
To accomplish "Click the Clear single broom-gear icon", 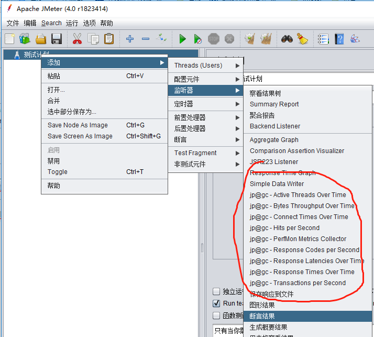I will point(250,39).
